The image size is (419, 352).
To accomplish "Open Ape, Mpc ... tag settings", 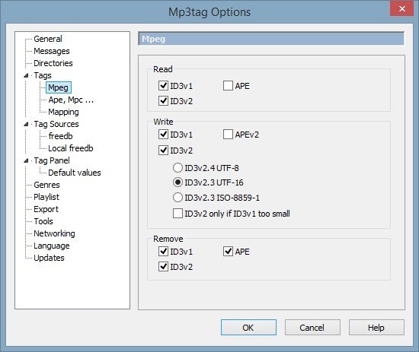I will tap(71, 100).
